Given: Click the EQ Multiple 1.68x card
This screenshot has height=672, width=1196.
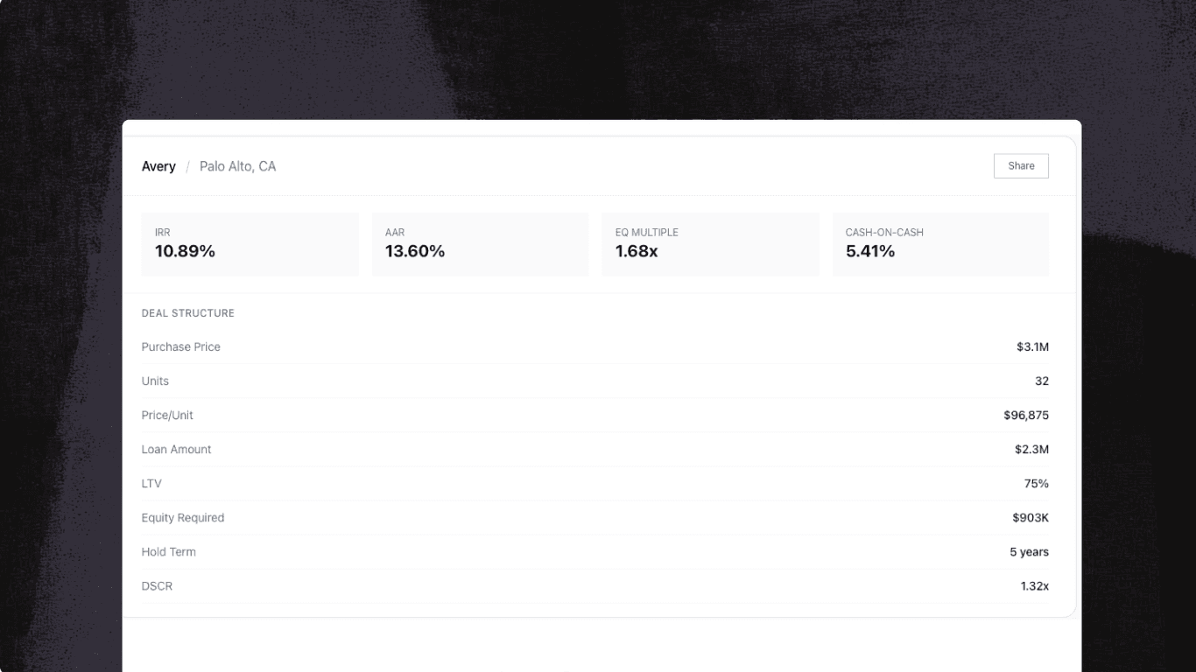Looking at the screenshot, I should [710, 244].
